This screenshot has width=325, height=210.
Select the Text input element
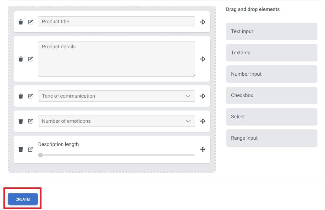tap(271, 31)
